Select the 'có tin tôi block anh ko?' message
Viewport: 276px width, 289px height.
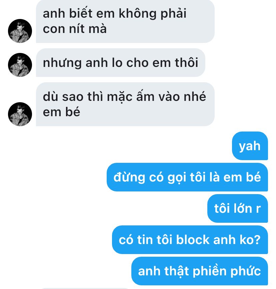[x=190, y=240]
